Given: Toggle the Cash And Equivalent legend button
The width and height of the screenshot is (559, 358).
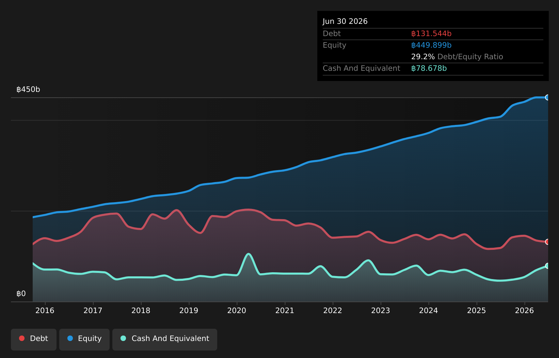Looking at the screenshot, I should [x=165, y=339].
